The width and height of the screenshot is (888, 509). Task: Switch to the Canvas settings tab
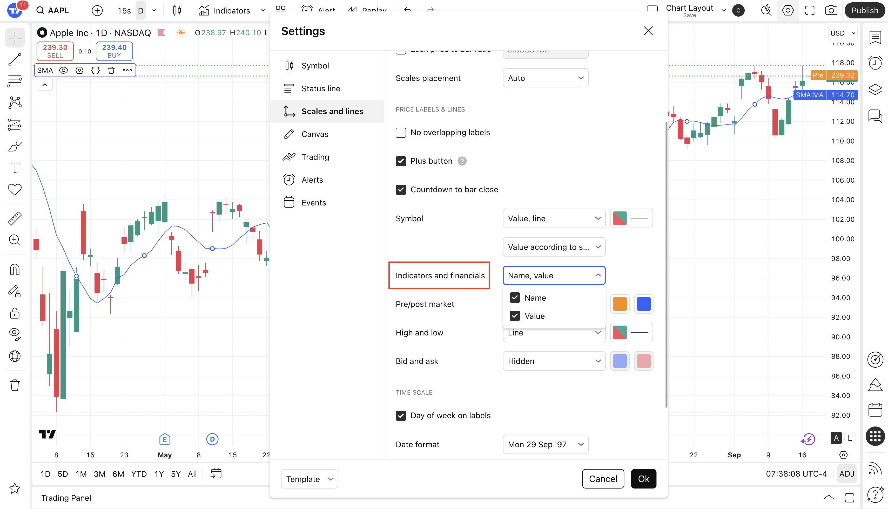pyautogui.click(x=314, y=134)
